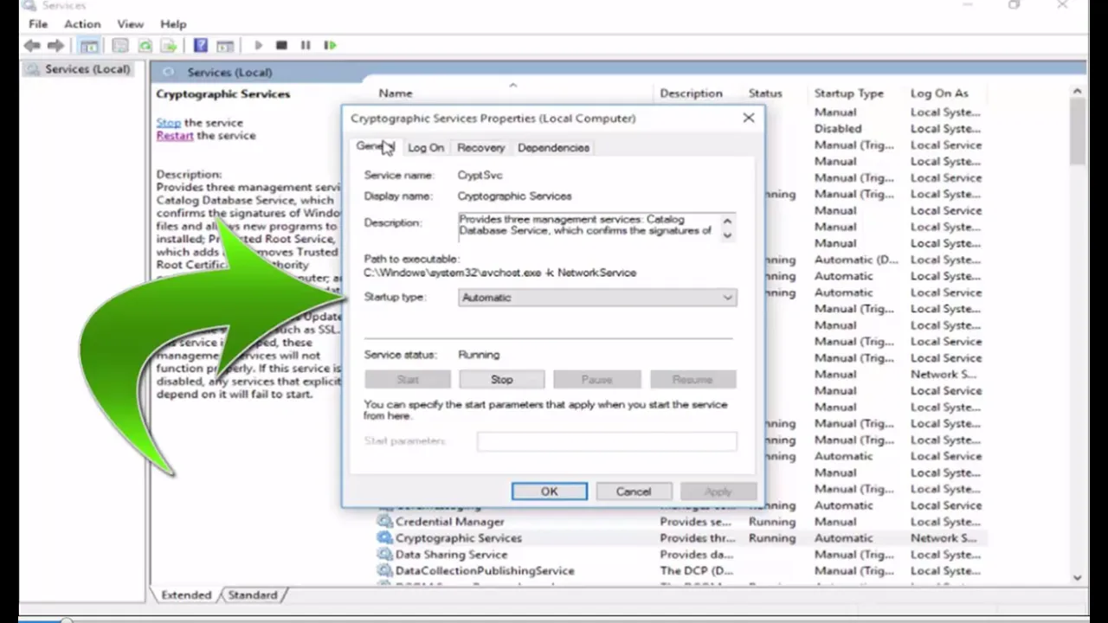Click the description box scroll-up arrow
This screenshot has height=623, width=1108.
pos(727,221)
